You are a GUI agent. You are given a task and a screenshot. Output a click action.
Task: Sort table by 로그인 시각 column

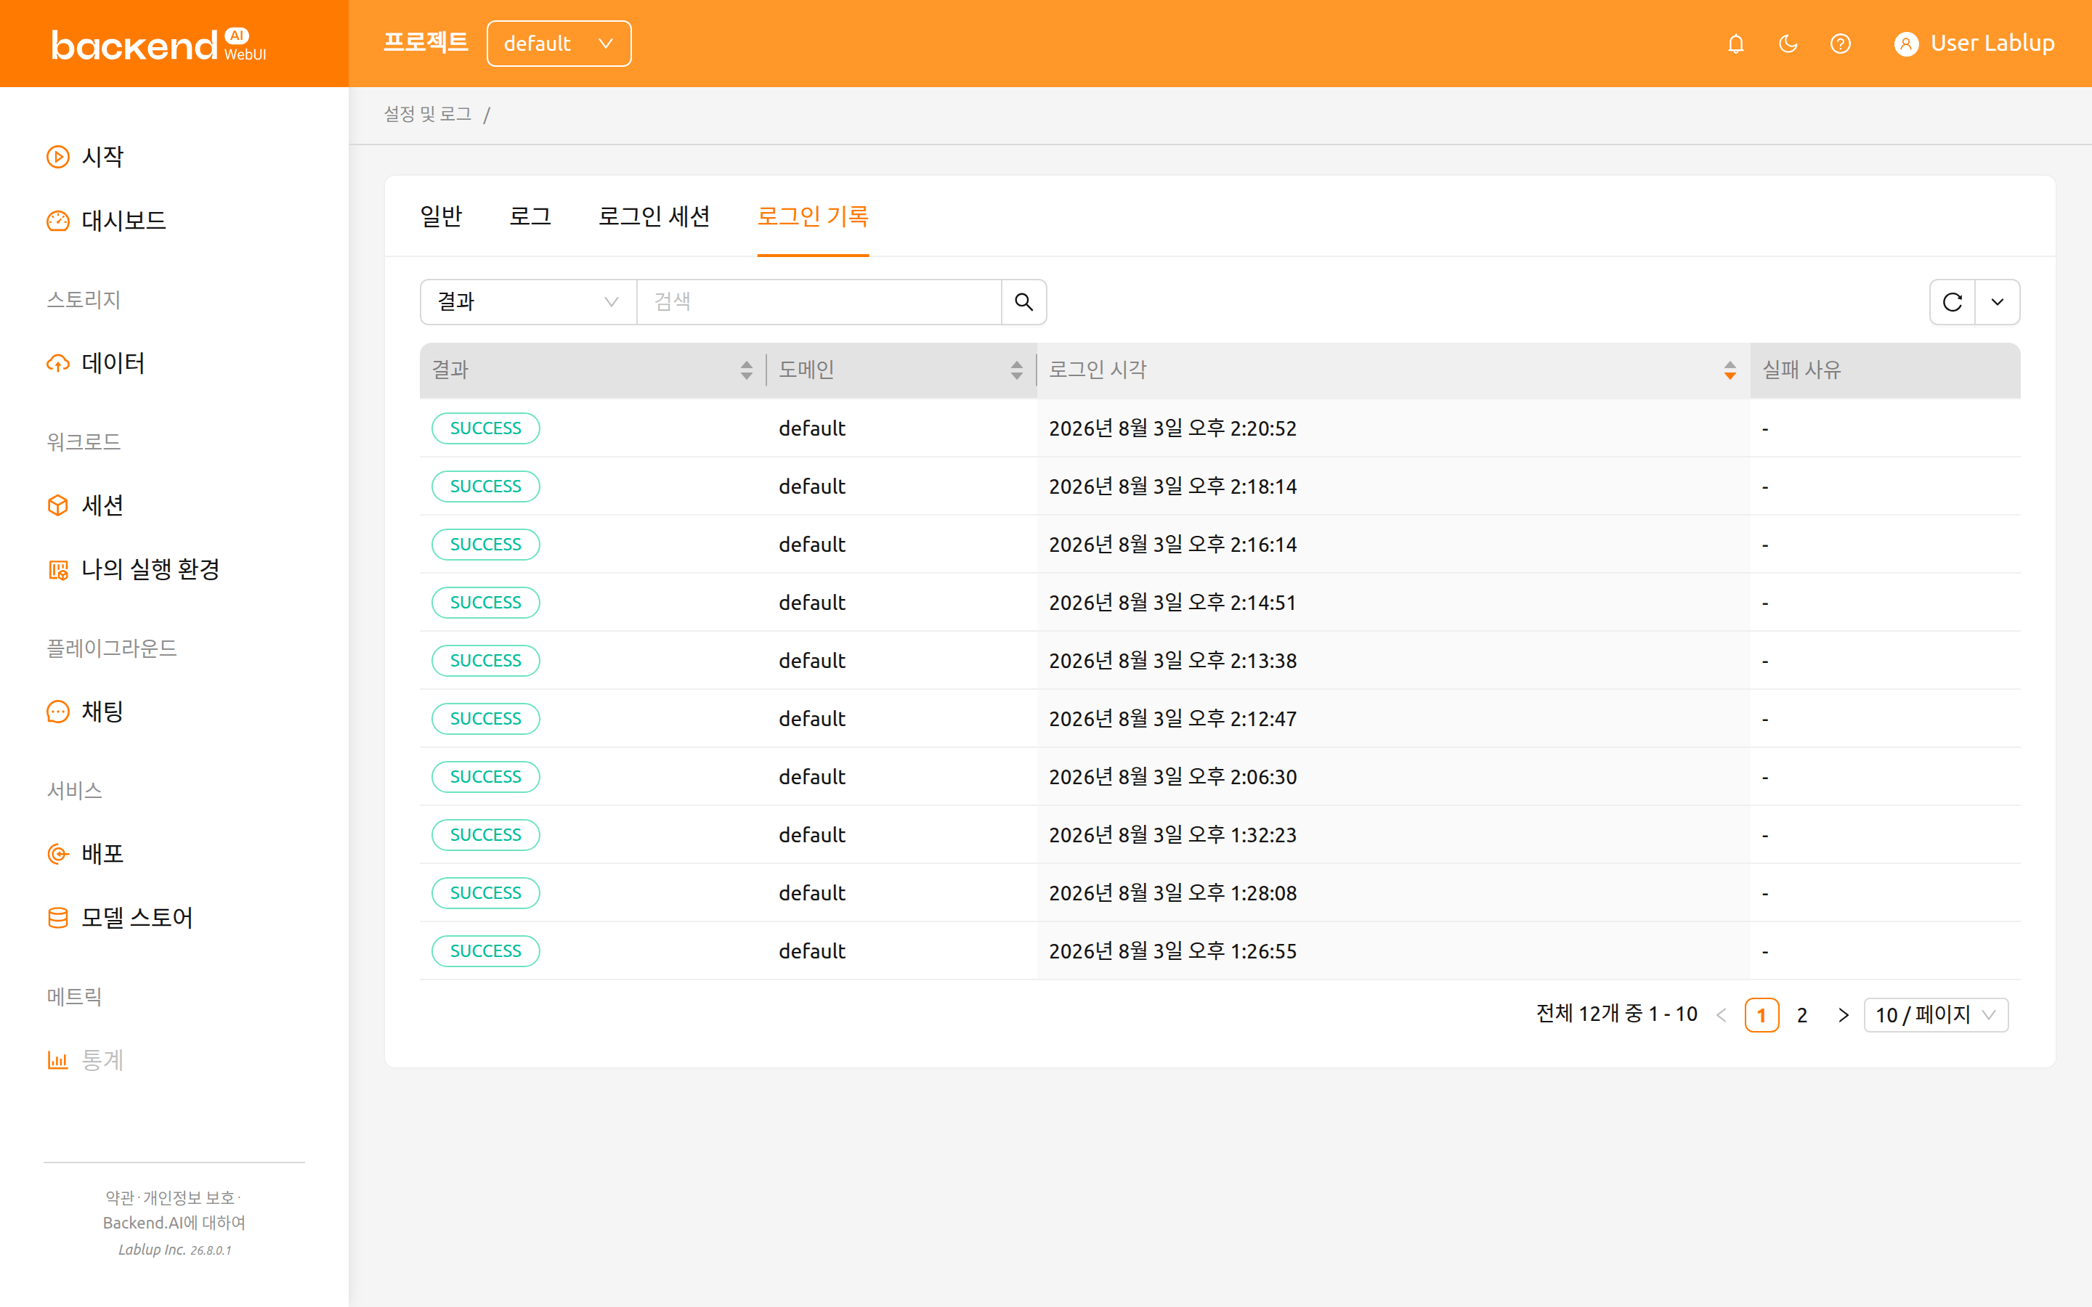click(x=1730, y=370)
